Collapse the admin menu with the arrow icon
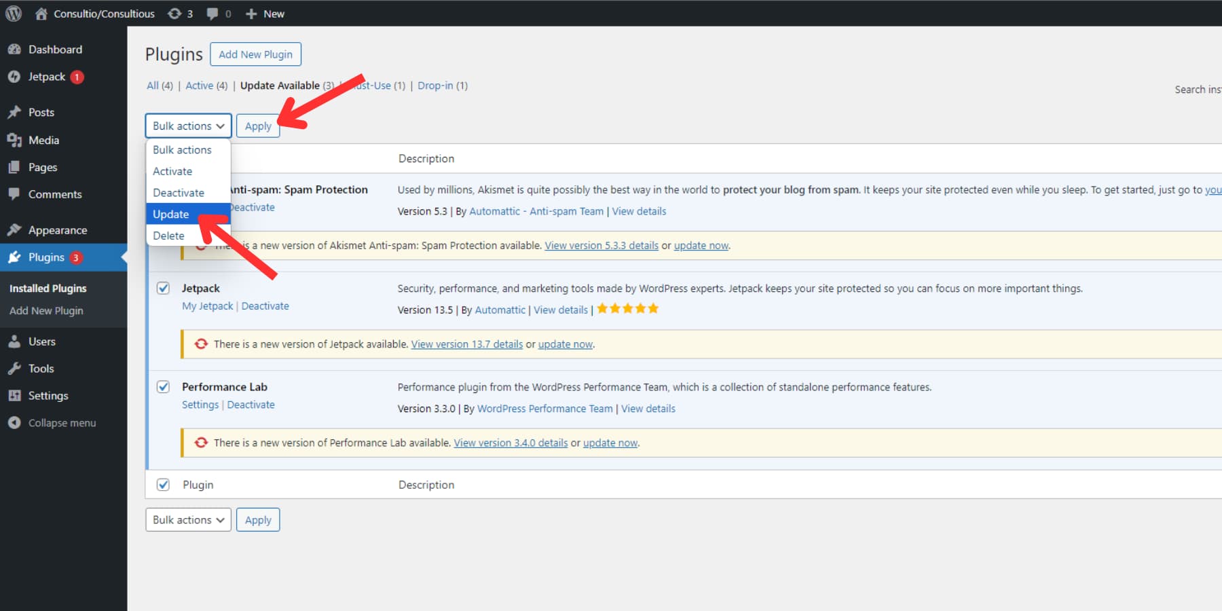Viewport: 1222px width, 611px height. [x=15, y=422]
